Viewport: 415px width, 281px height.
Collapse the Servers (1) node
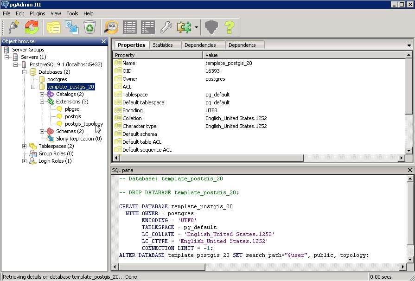(6, 57)
